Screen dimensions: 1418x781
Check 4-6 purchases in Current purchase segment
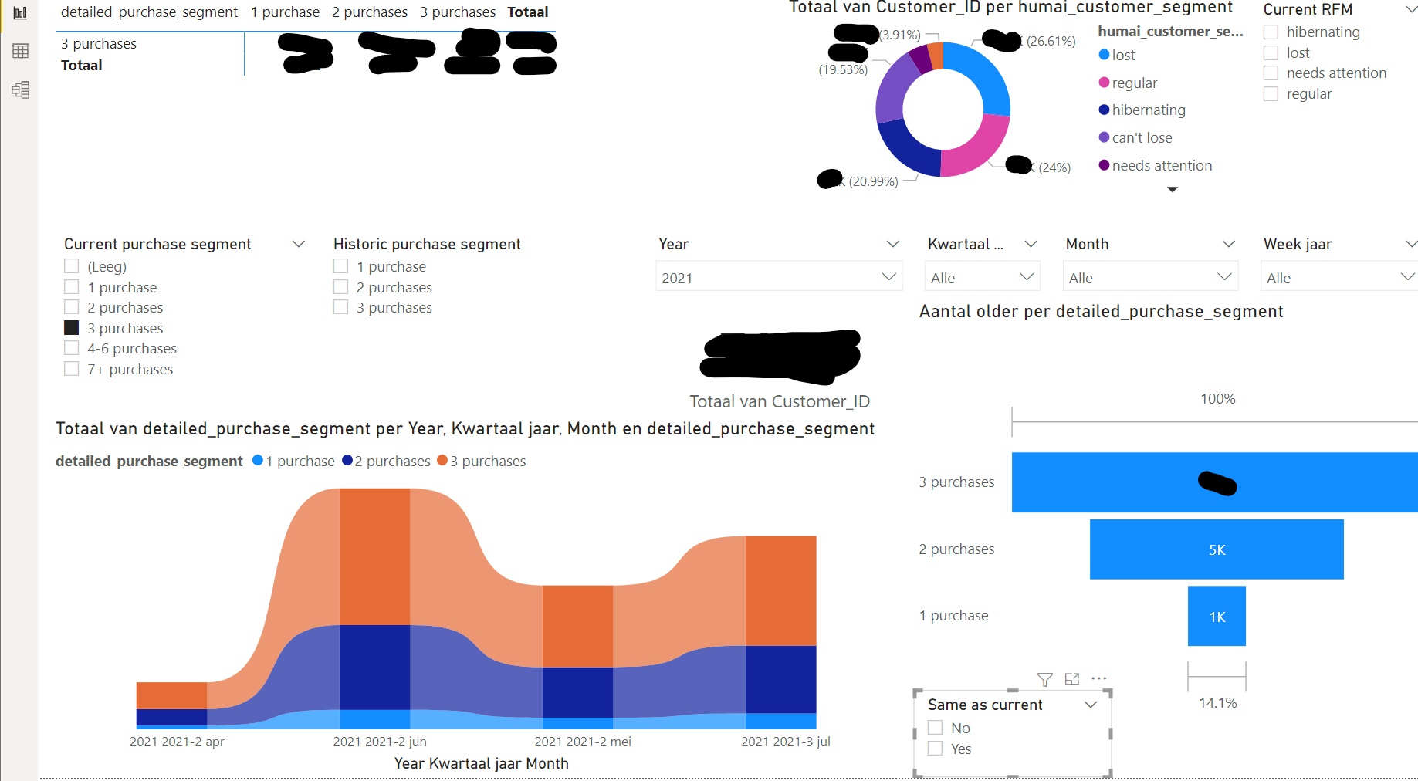[72, 348]
